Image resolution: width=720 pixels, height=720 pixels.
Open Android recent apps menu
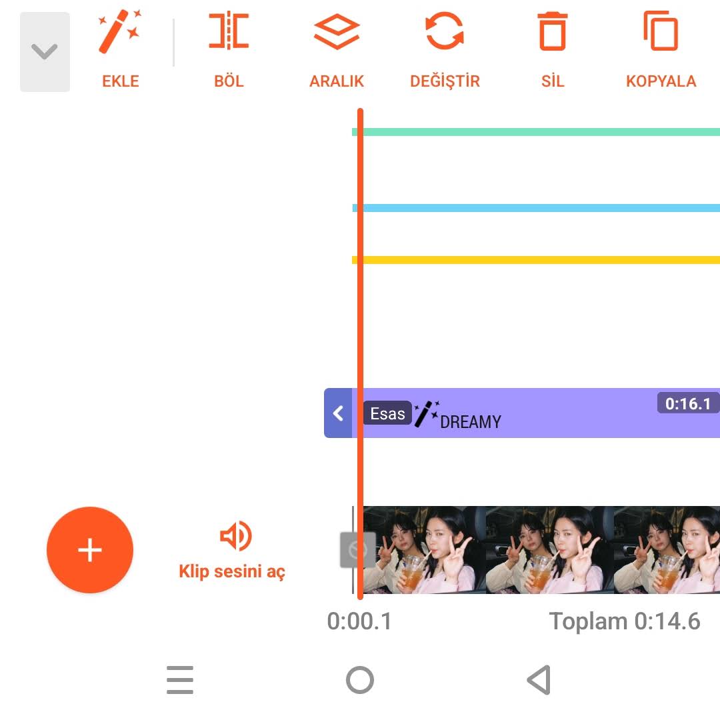tap(180, 679)
